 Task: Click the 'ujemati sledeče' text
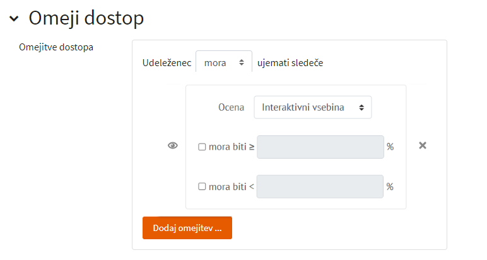[x=290, y=63]
